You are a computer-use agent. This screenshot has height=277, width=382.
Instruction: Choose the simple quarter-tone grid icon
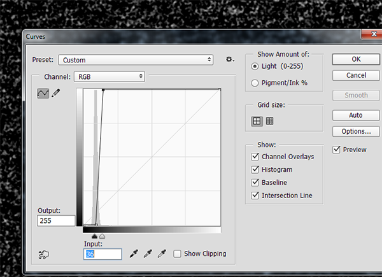pyautogui.click(x=257, y=120)
